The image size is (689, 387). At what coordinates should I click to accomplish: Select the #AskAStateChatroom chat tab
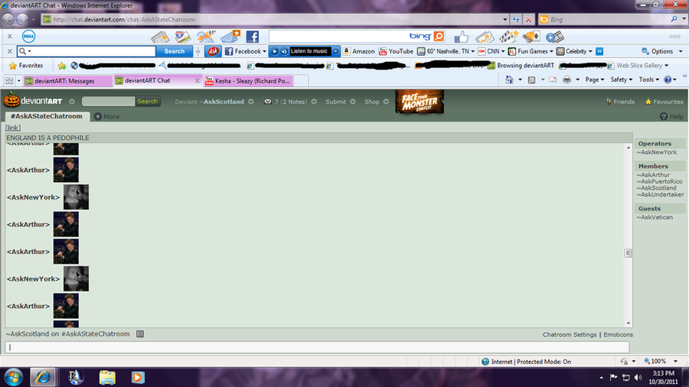pos(47,116)
